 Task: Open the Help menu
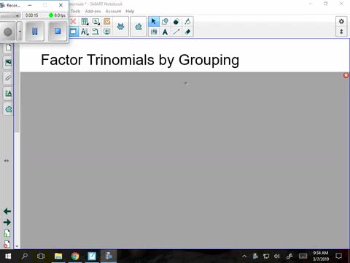(x=130, y=11)
